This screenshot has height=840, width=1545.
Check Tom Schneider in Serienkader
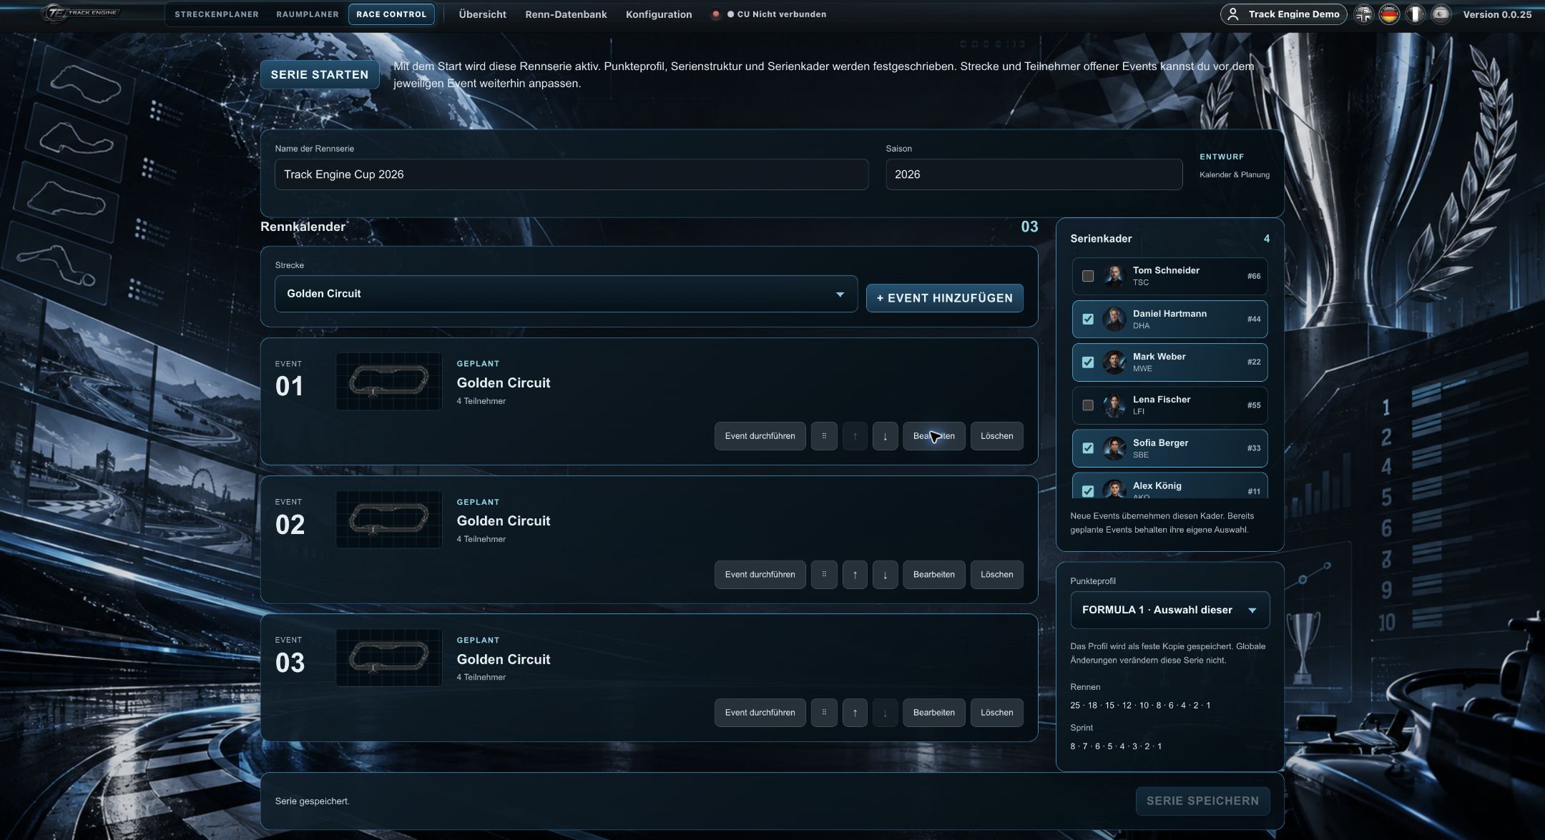tap(1088, 276)
